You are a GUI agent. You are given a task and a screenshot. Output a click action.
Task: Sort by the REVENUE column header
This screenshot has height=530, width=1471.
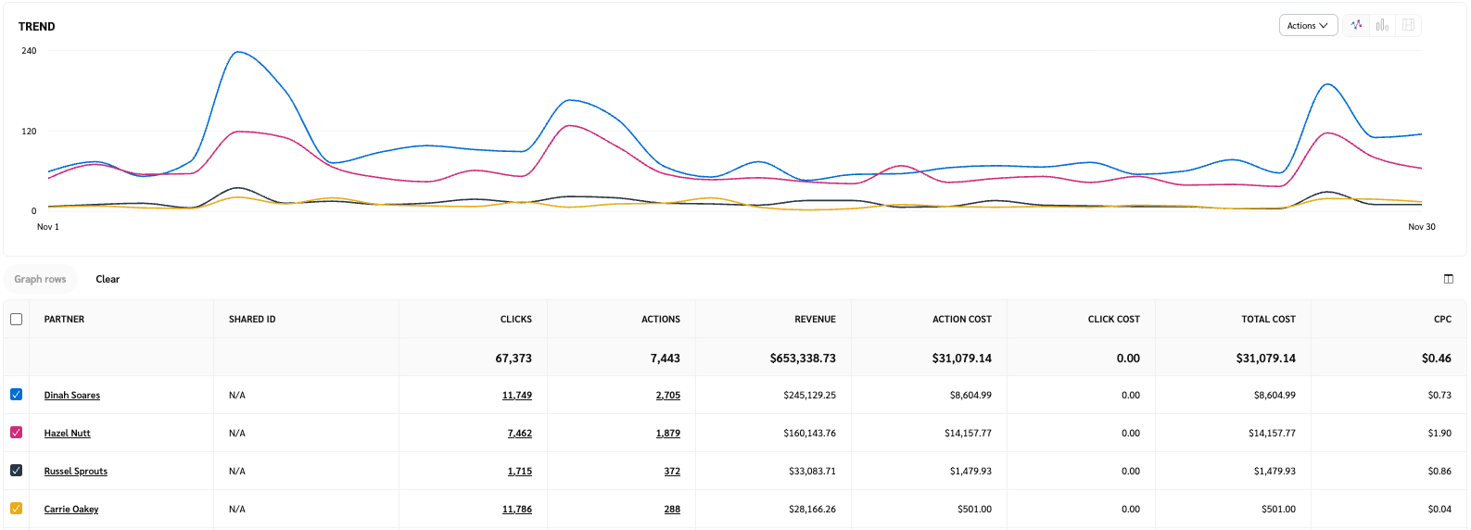click(815, 320)
